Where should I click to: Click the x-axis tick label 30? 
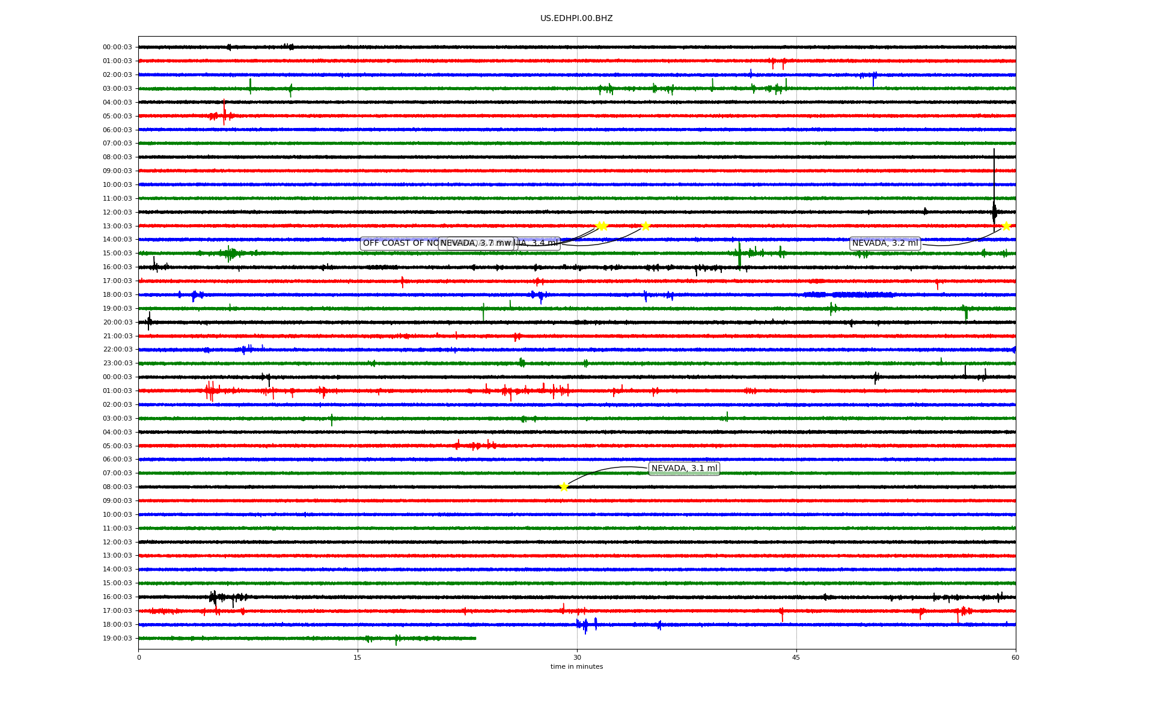577,657
